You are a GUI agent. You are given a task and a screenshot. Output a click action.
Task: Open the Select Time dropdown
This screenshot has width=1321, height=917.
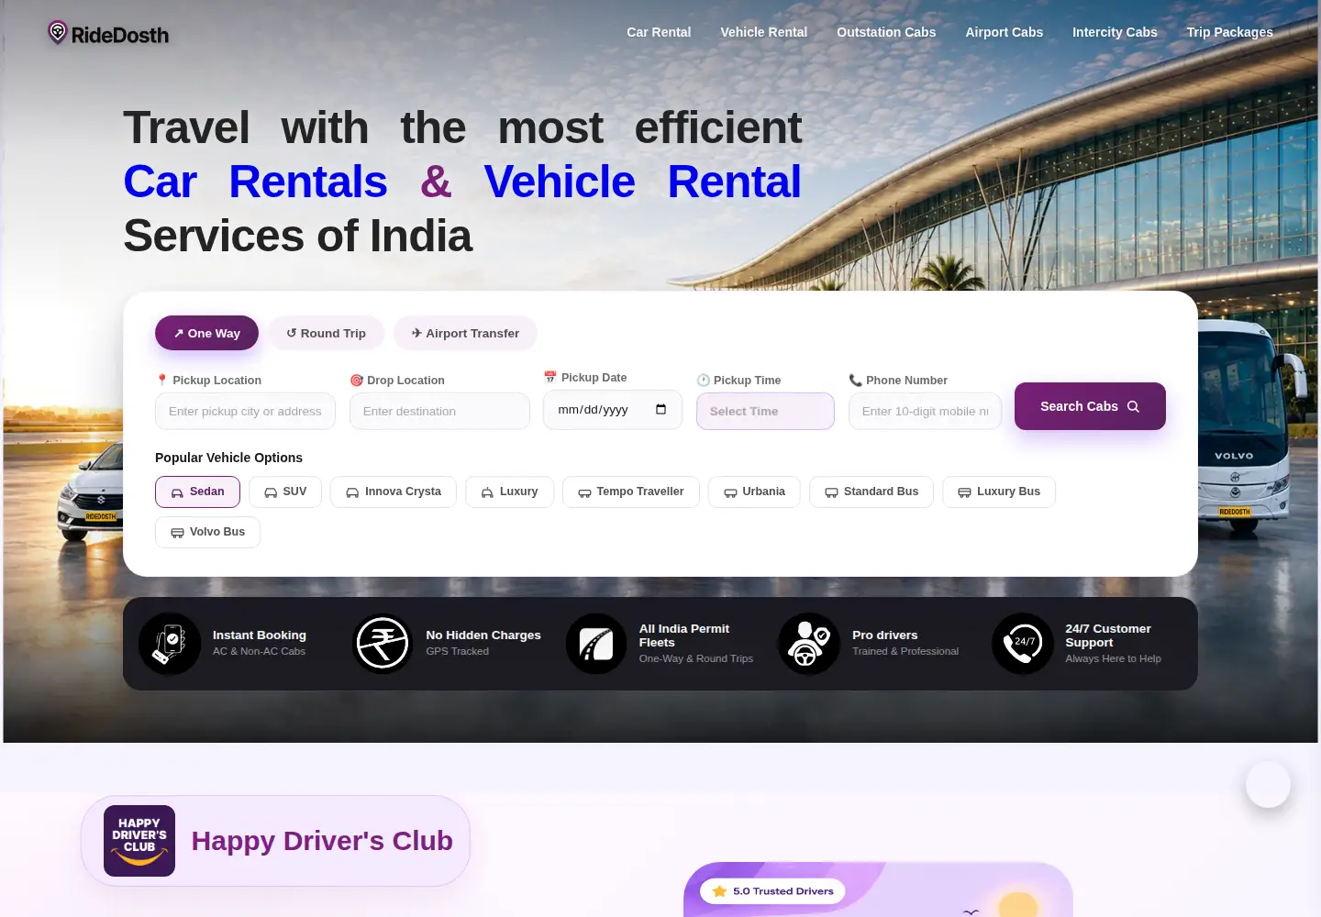coord(765,411)
